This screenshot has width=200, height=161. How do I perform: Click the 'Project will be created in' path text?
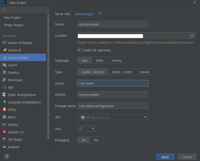click(135, 43)
